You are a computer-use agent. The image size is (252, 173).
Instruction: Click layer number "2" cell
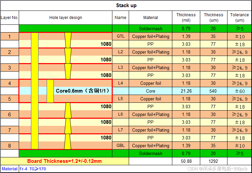10,52
